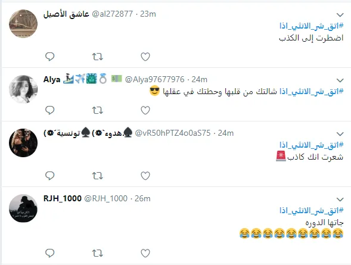Viewport: 351px width, 265px height.
Task: Open the more-options chevron on the @al272877 tweet
Action: click(x=340, y=15)
